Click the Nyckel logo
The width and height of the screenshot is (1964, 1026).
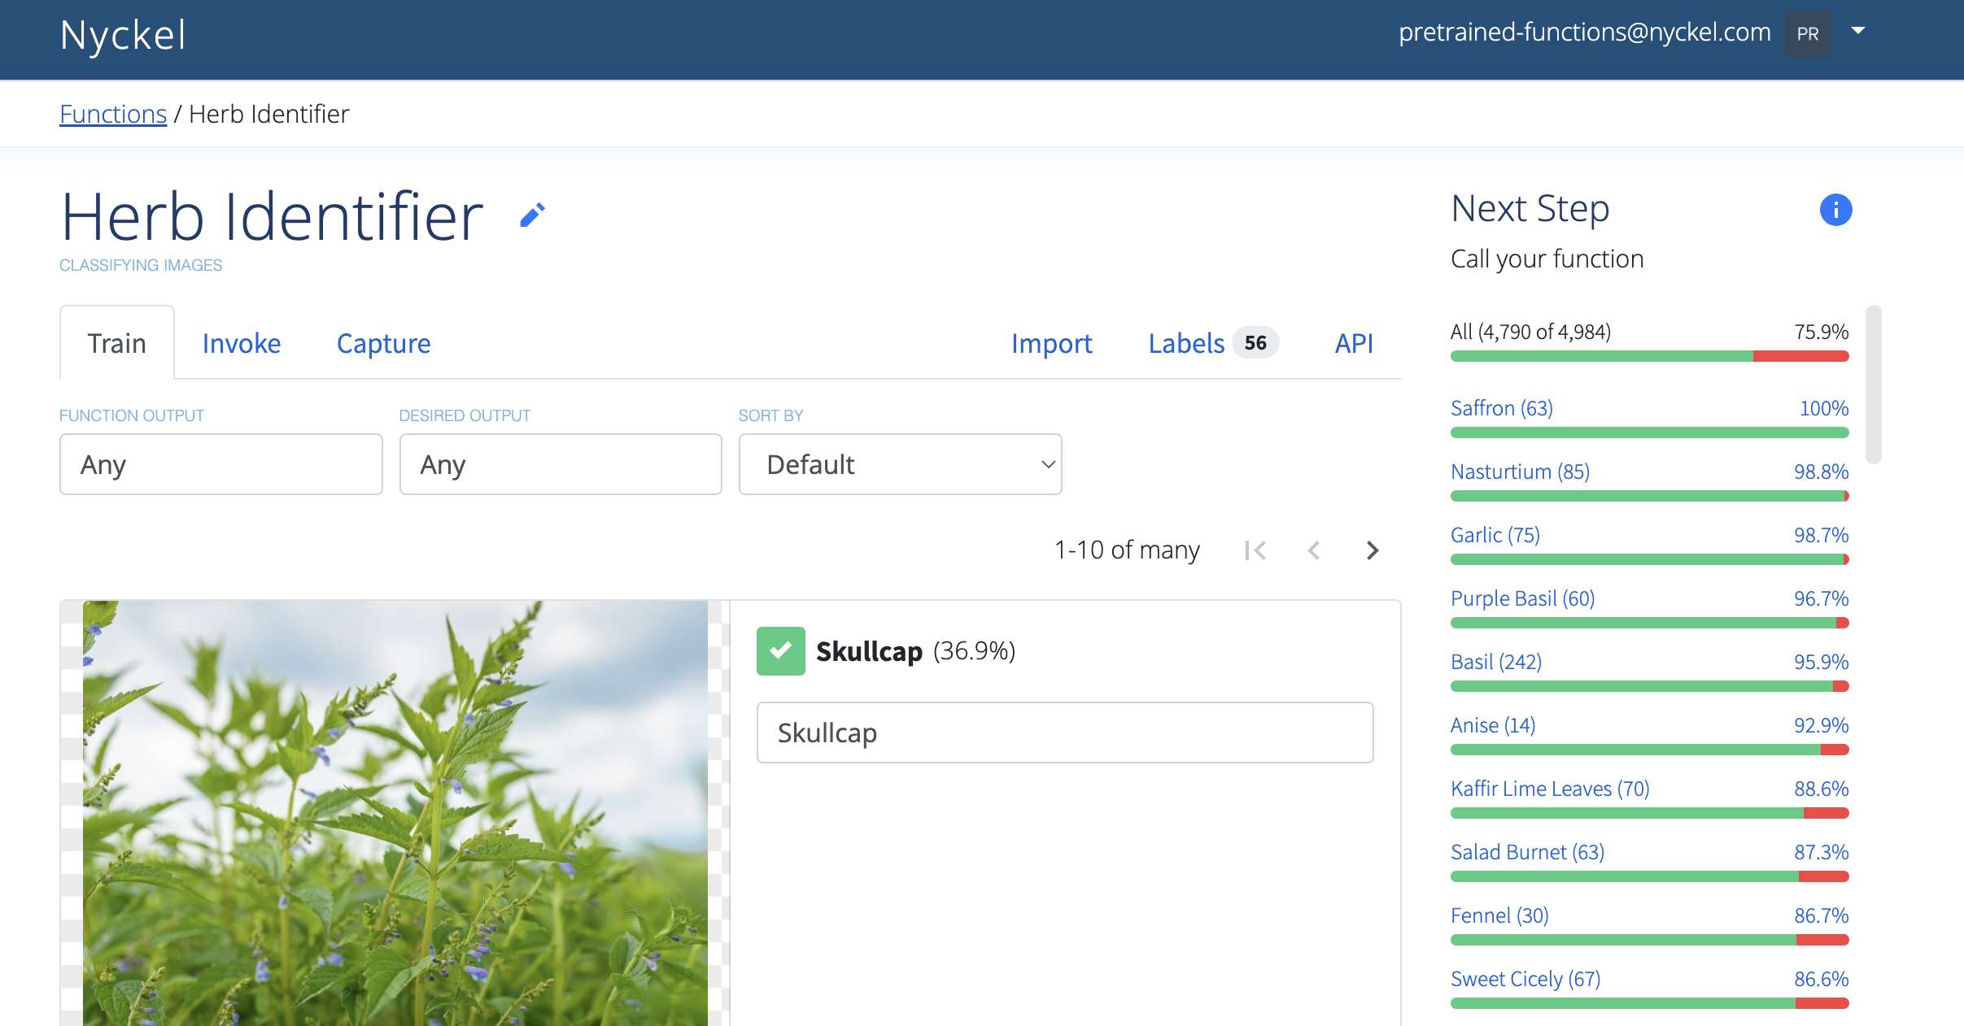pos(123,33)
